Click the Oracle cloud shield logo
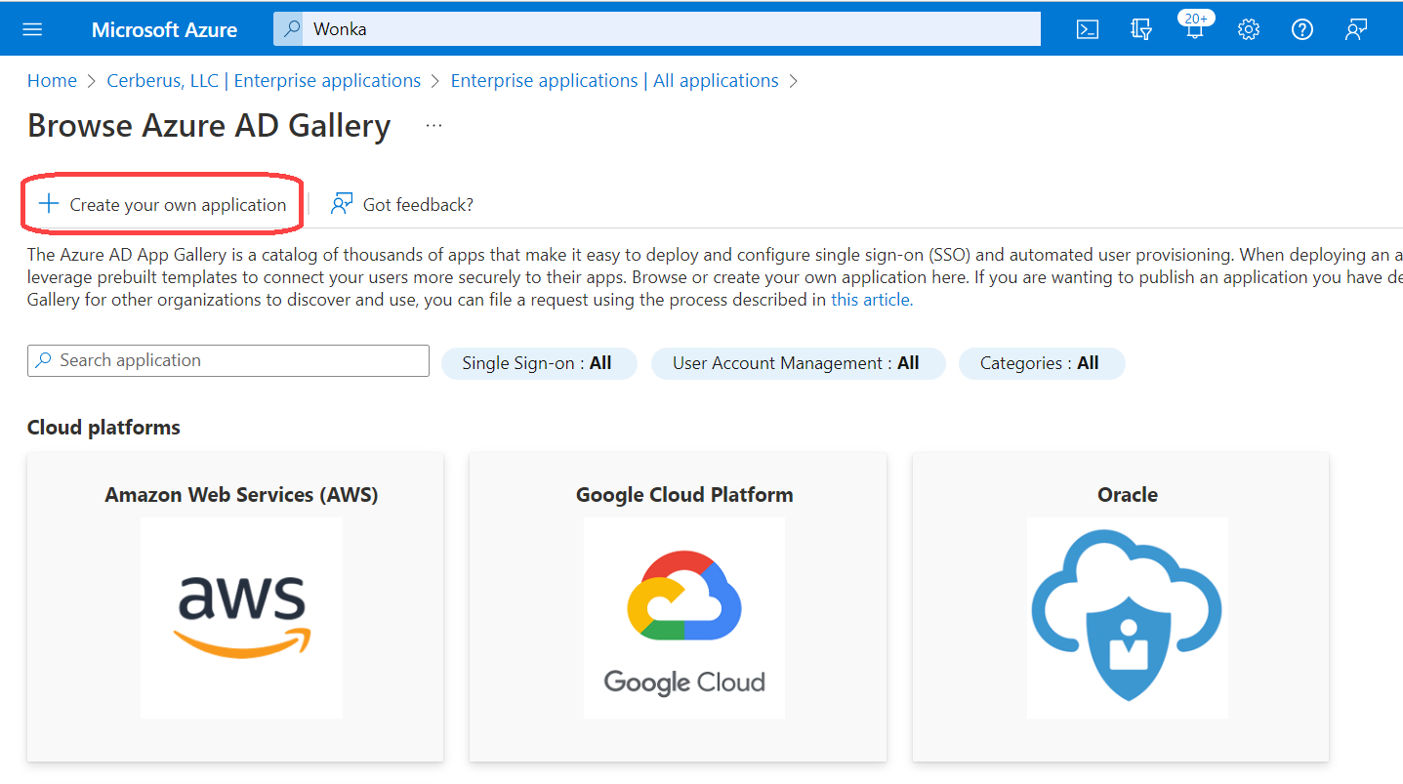 click(x=1128, y=617)
